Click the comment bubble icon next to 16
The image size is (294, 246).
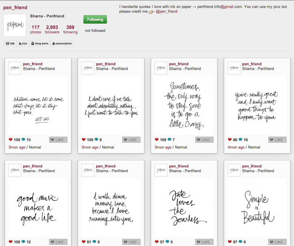click(241, 139)
